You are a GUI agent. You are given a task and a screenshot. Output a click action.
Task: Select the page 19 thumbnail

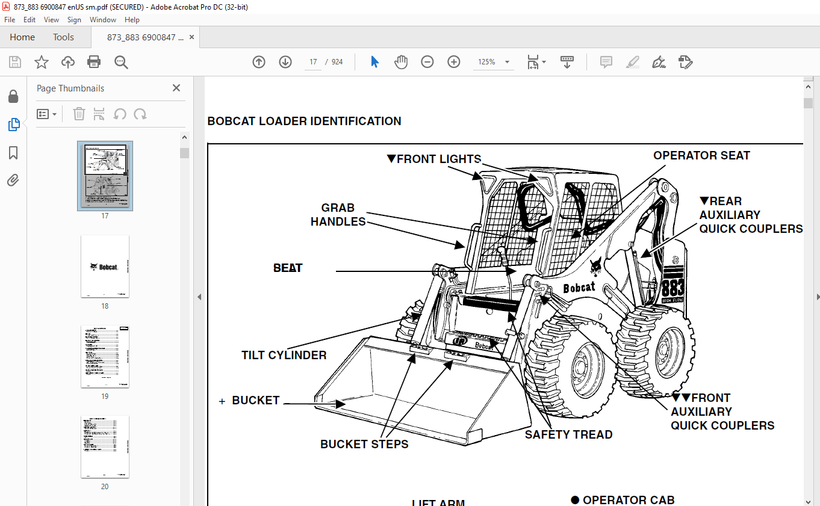(105, 357)
